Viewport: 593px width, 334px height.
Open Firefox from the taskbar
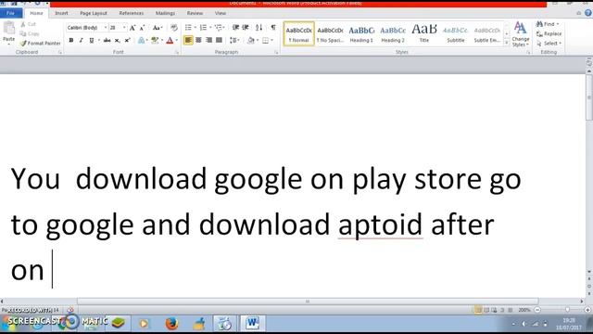pyautogui.click(x=171, y=324)
